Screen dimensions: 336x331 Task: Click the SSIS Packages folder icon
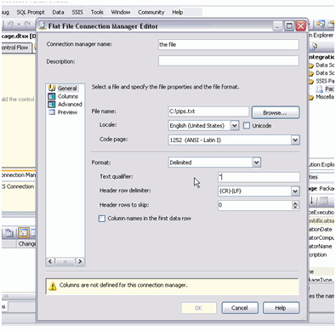coord(311,82)
